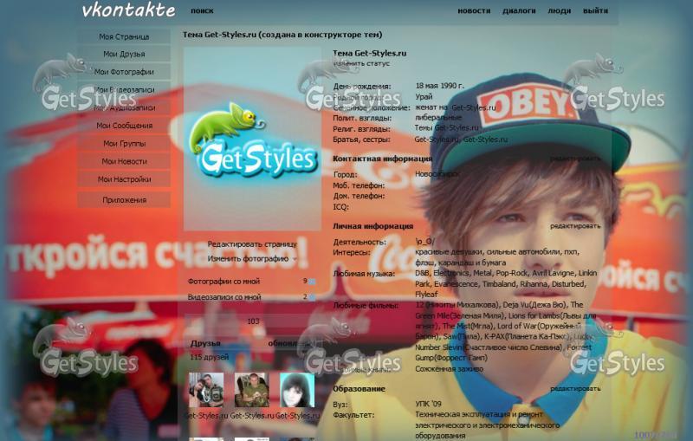
Task: Click изменить статус under the profile name
Action: click(361, 63)
